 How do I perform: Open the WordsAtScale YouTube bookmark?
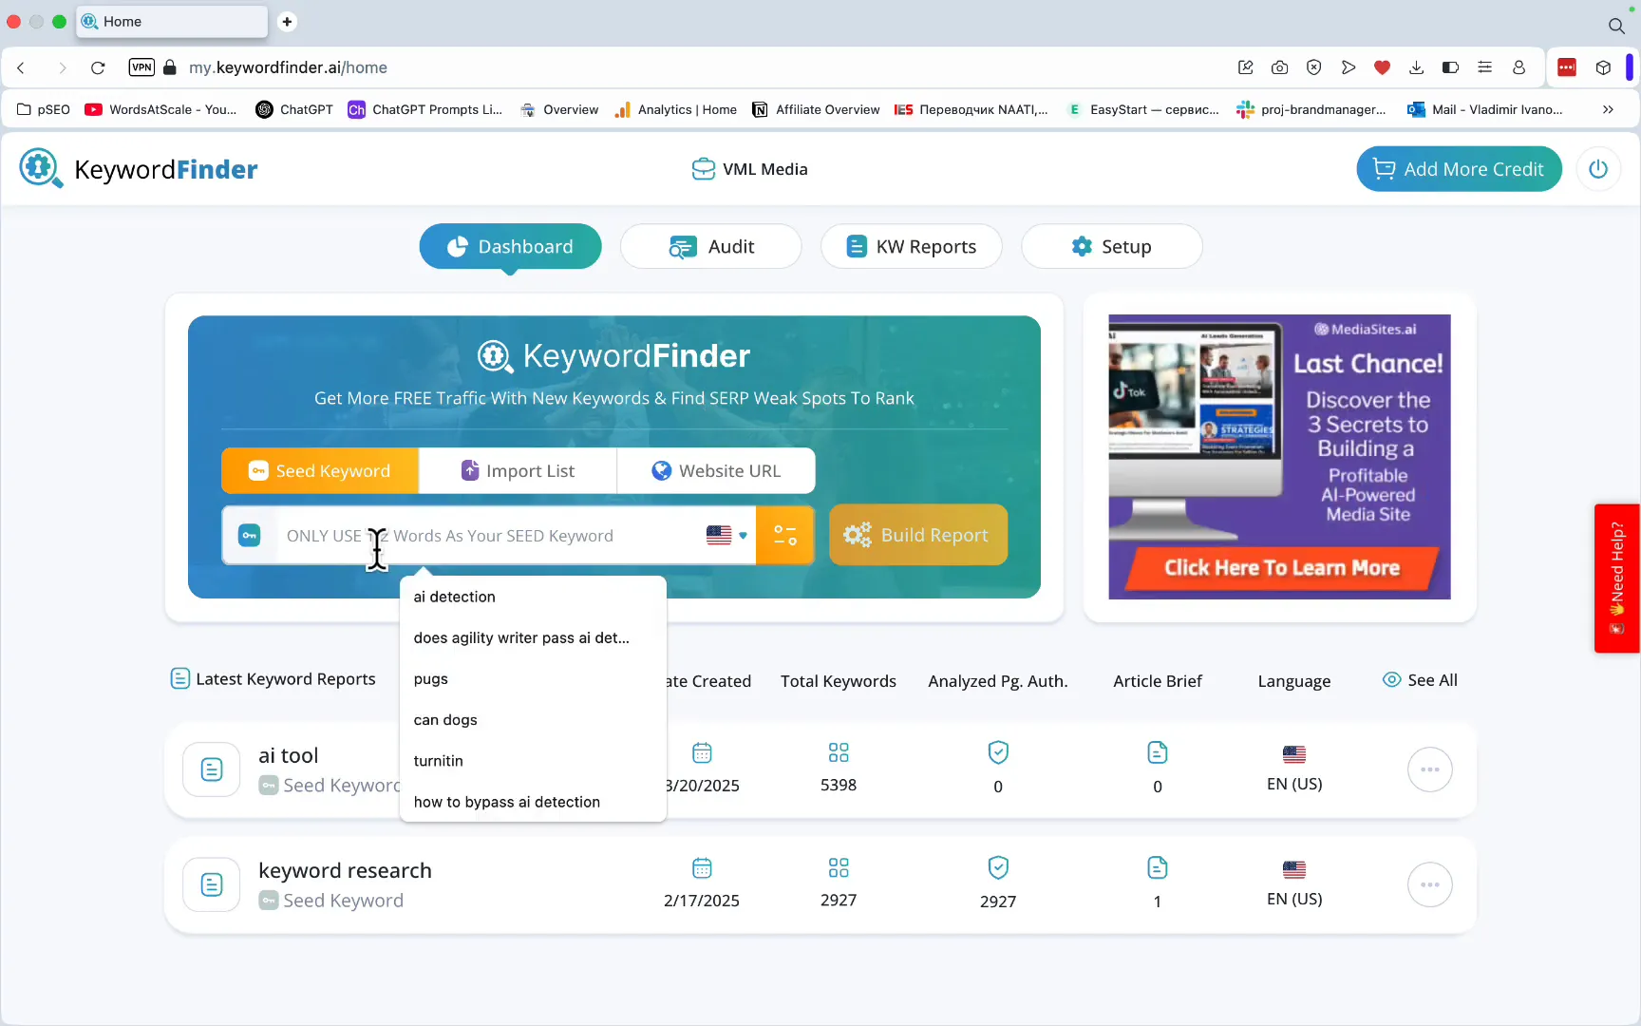coord(161,109)
